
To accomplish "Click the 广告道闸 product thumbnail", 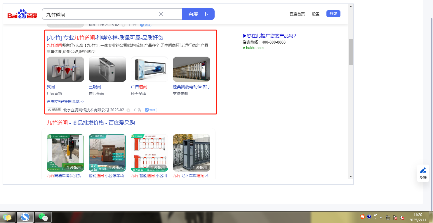I will (x=149, y=69).
